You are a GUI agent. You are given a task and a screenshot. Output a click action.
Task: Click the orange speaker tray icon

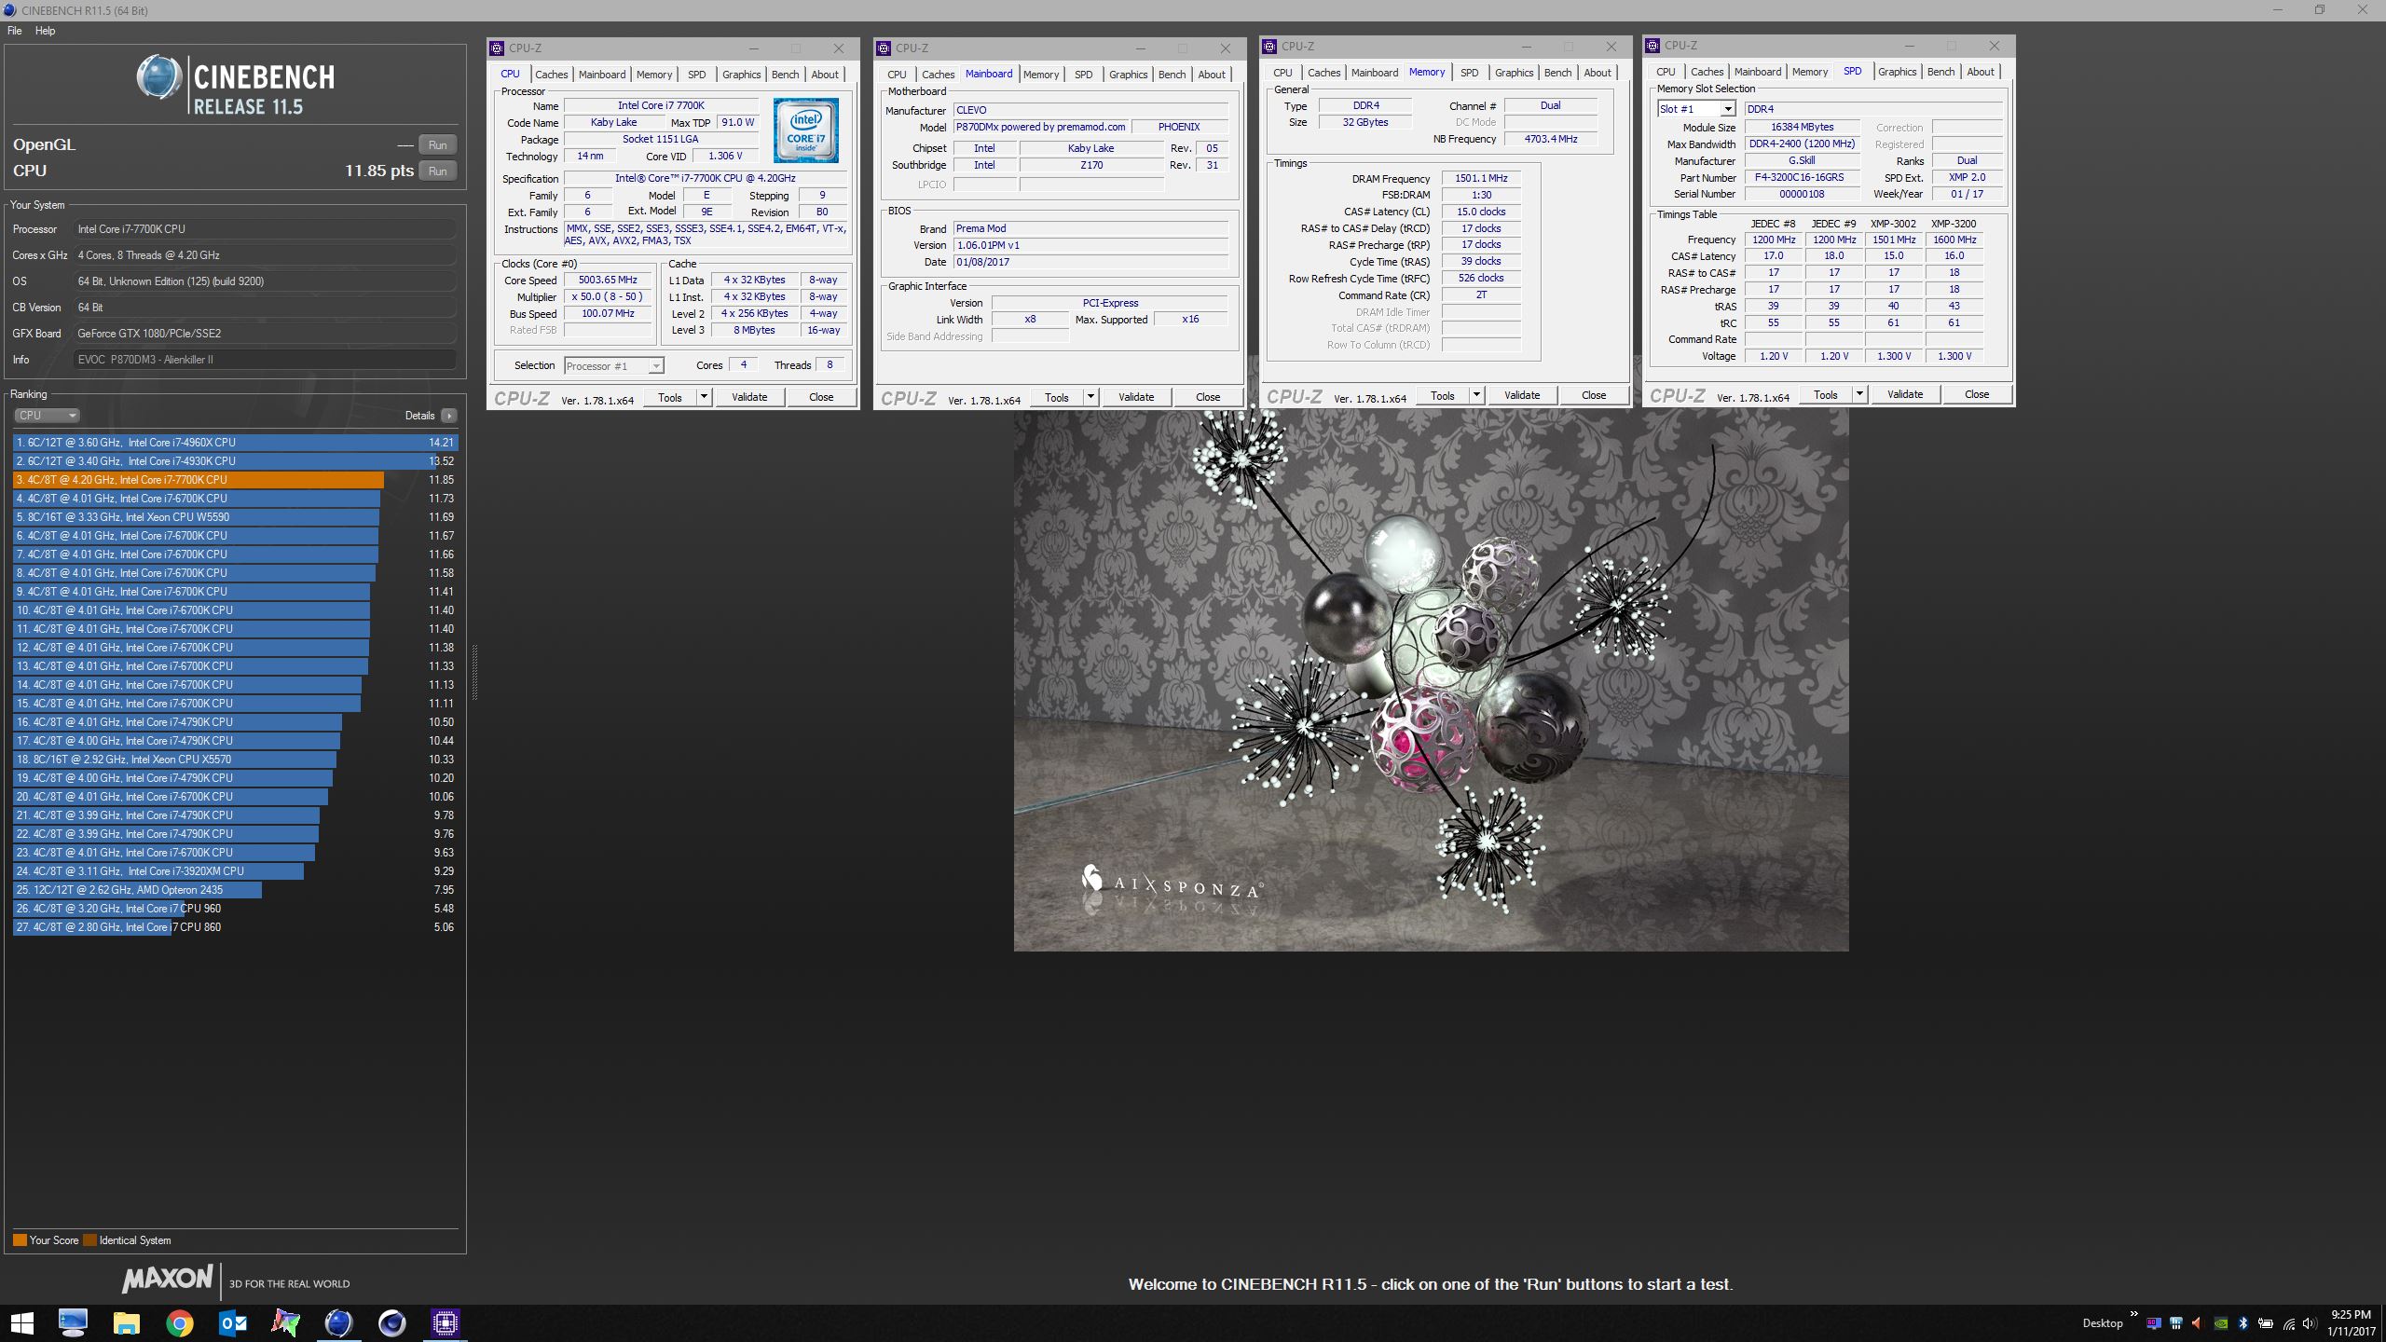pyautogui.click(x=2198, y=1323)
